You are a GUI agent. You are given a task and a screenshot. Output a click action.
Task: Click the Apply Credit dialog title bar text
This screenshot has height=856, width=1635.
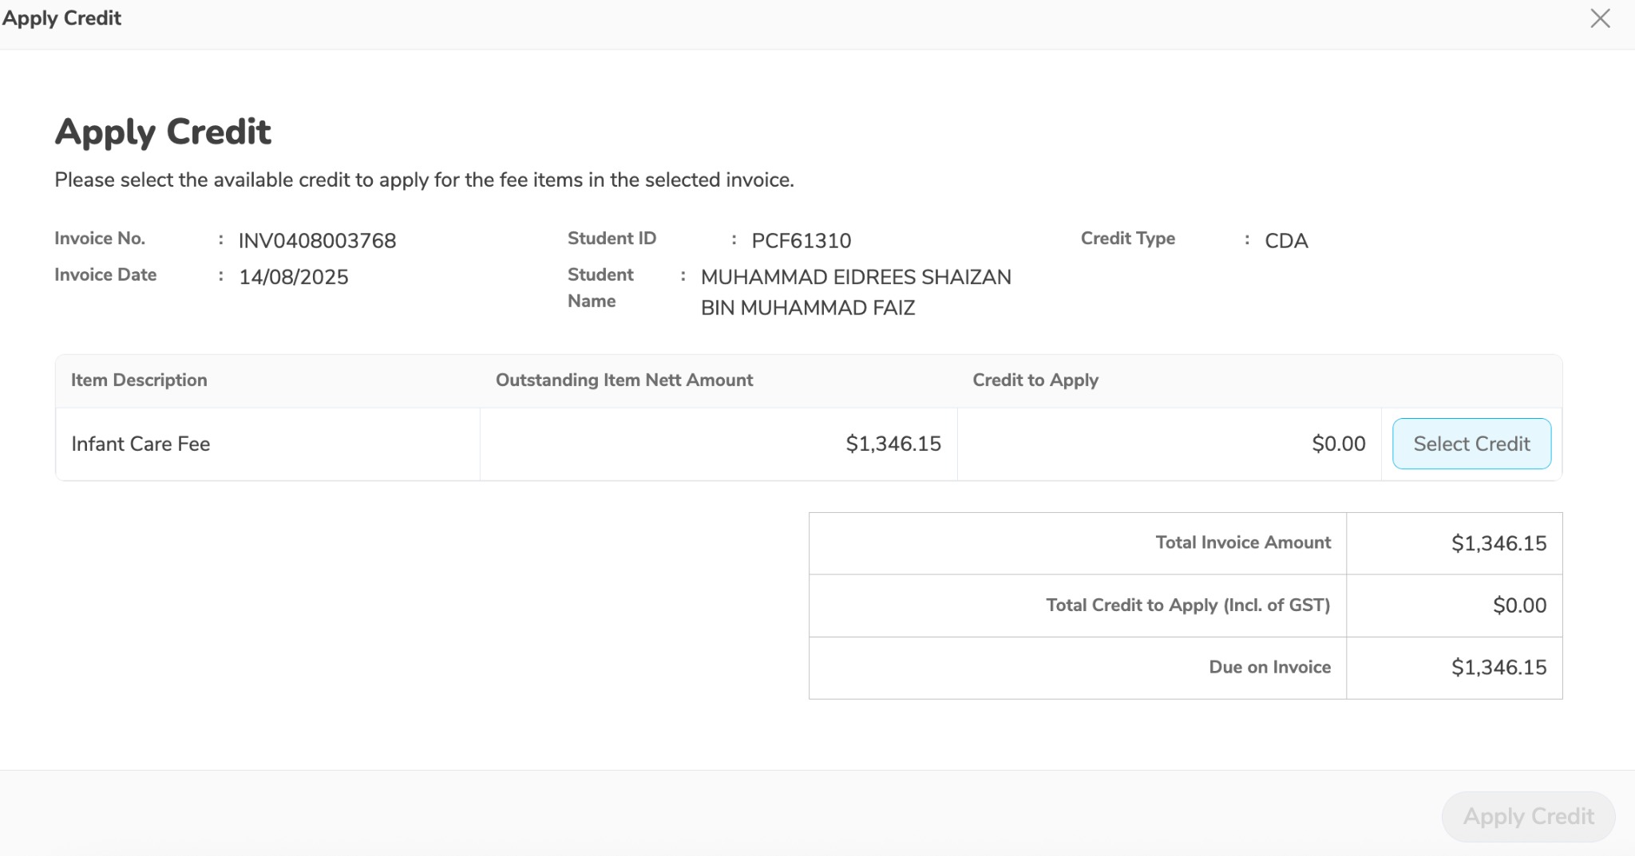point(61,18)
